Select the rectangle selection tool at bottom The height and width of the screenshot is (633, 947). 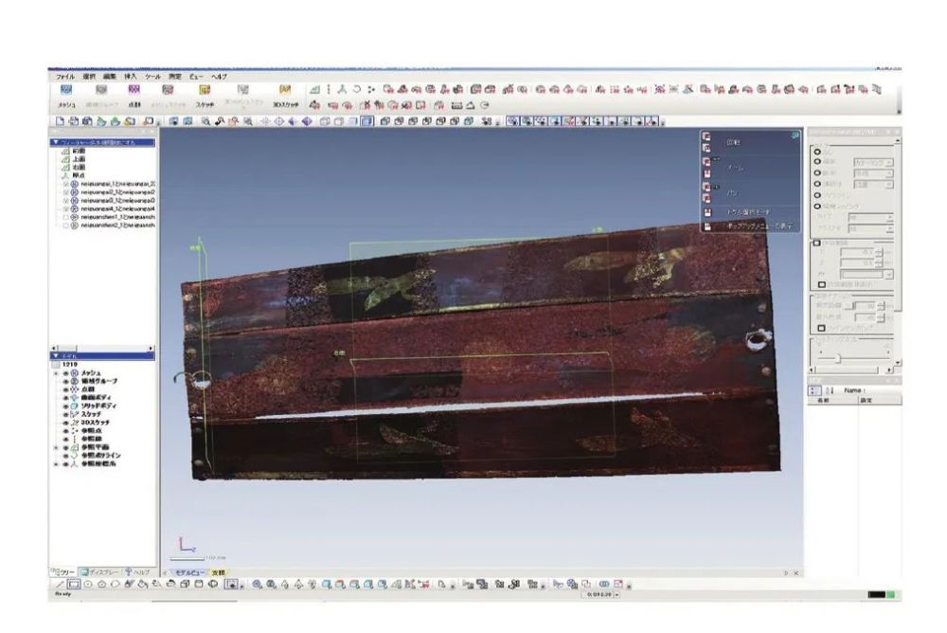pyautogui.click(x=74, y=584)
